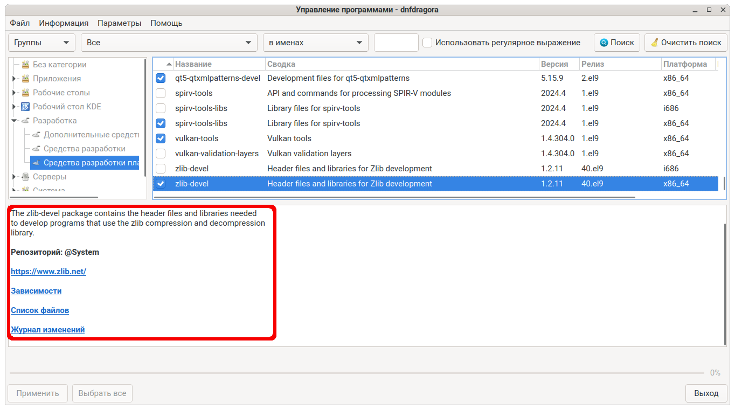735x410 pixels.
Task: Click the KDE icon for Рабочий стол KDE
Action: [x=25, y=107]
